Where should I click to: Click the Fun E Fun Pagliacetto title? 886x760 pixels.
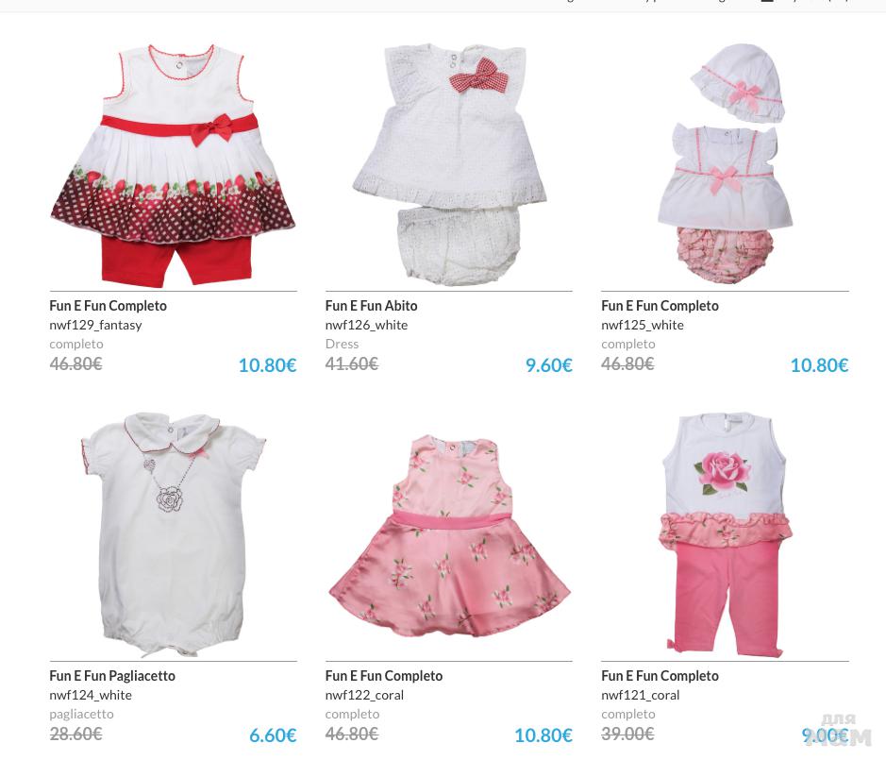pos(112,676)
